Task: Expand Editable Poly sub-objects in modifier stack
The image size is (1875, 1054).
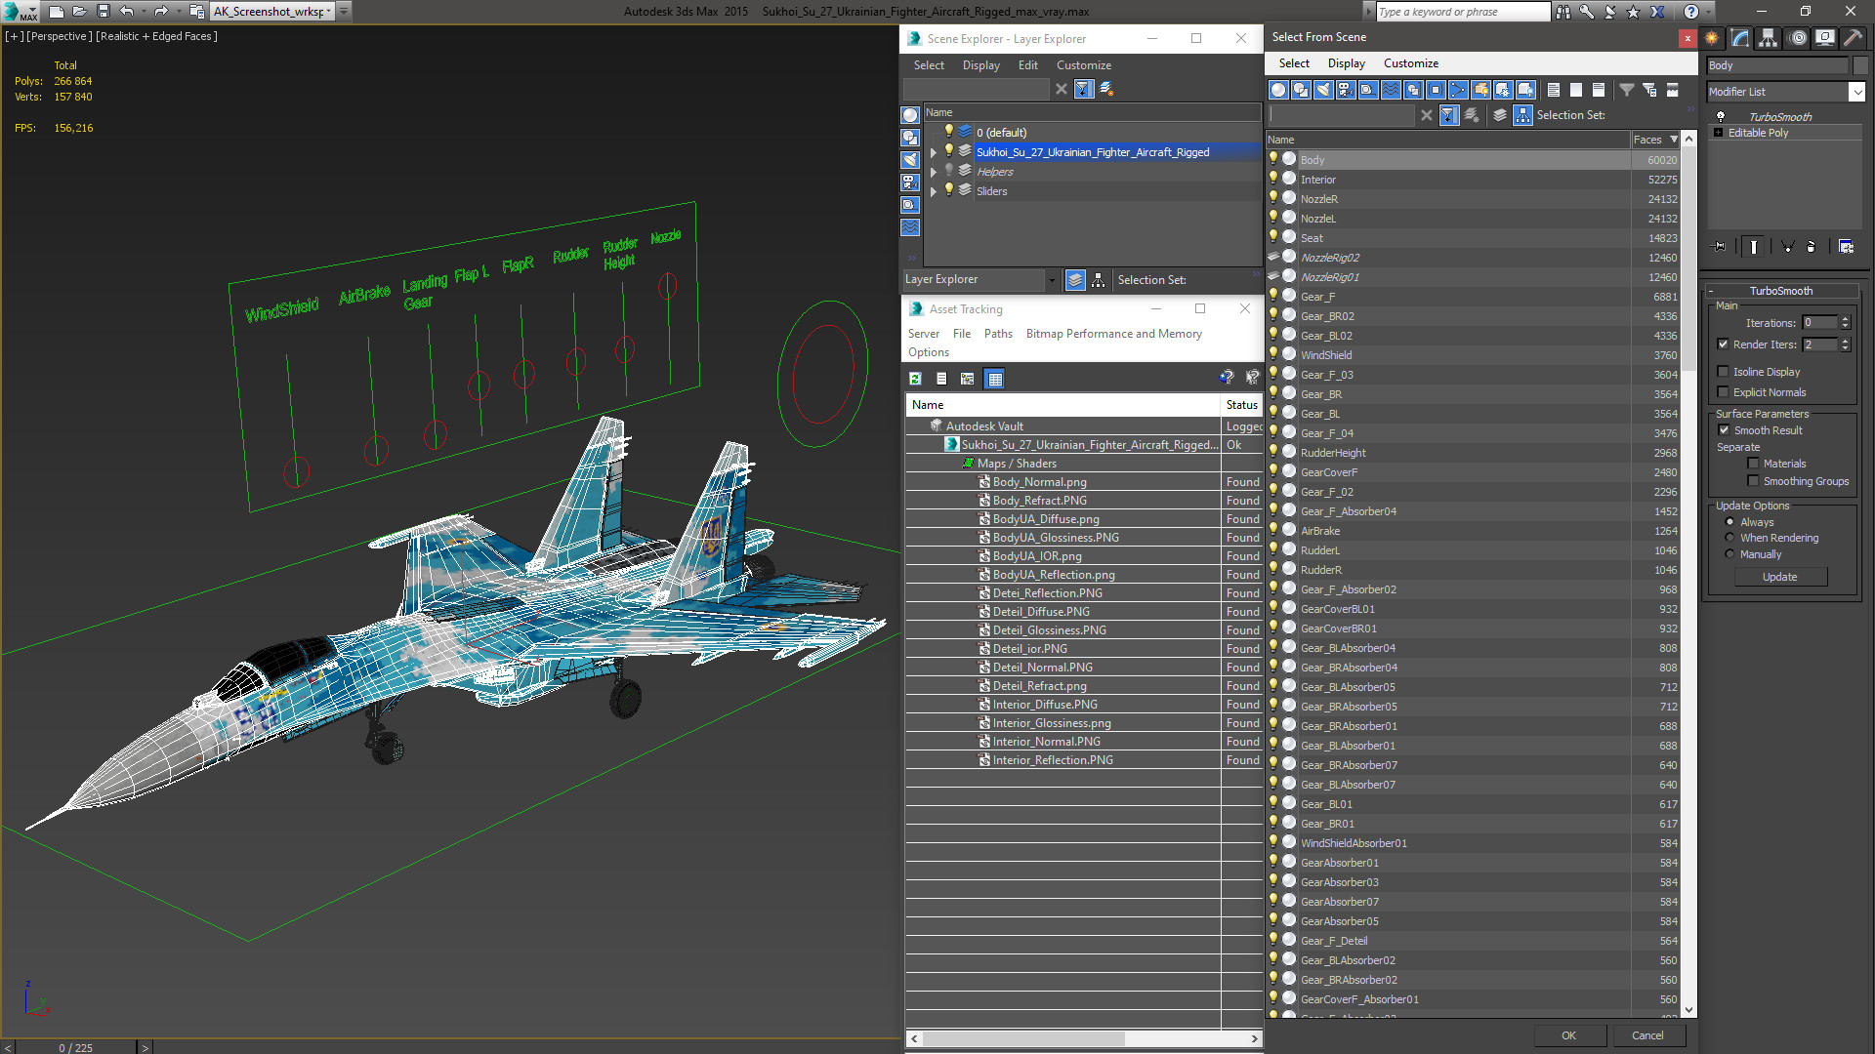Action: 1719,133
